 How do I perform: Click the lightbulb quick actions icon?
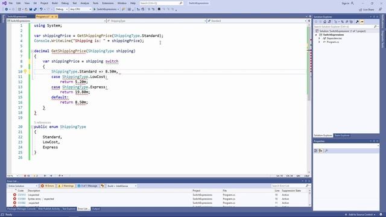click(x=25, y=72)
